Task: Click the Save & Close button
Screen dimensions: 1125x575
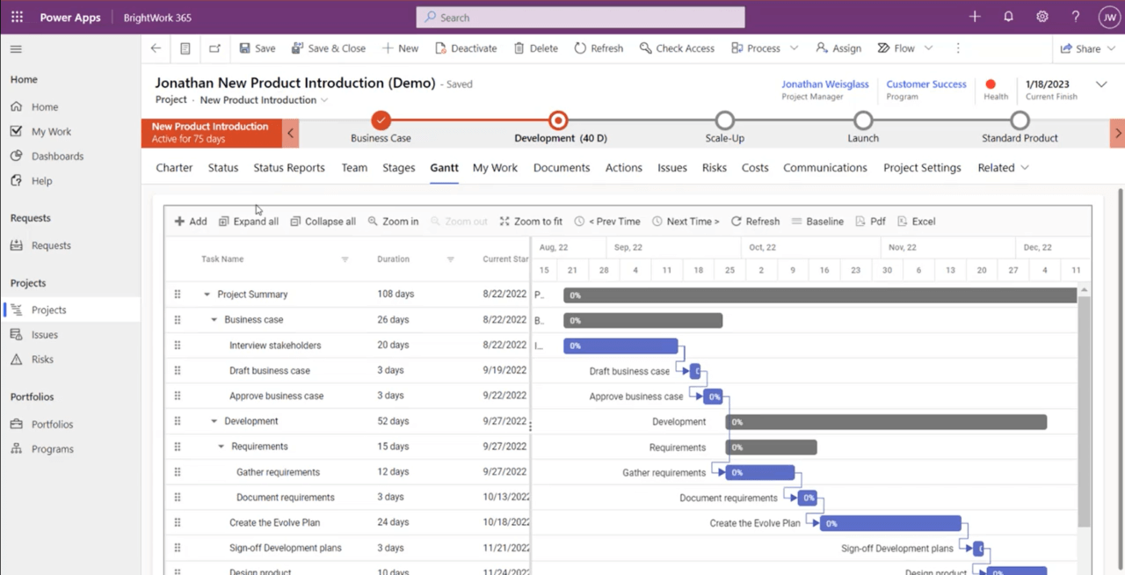Action: [x=328, y=48]
